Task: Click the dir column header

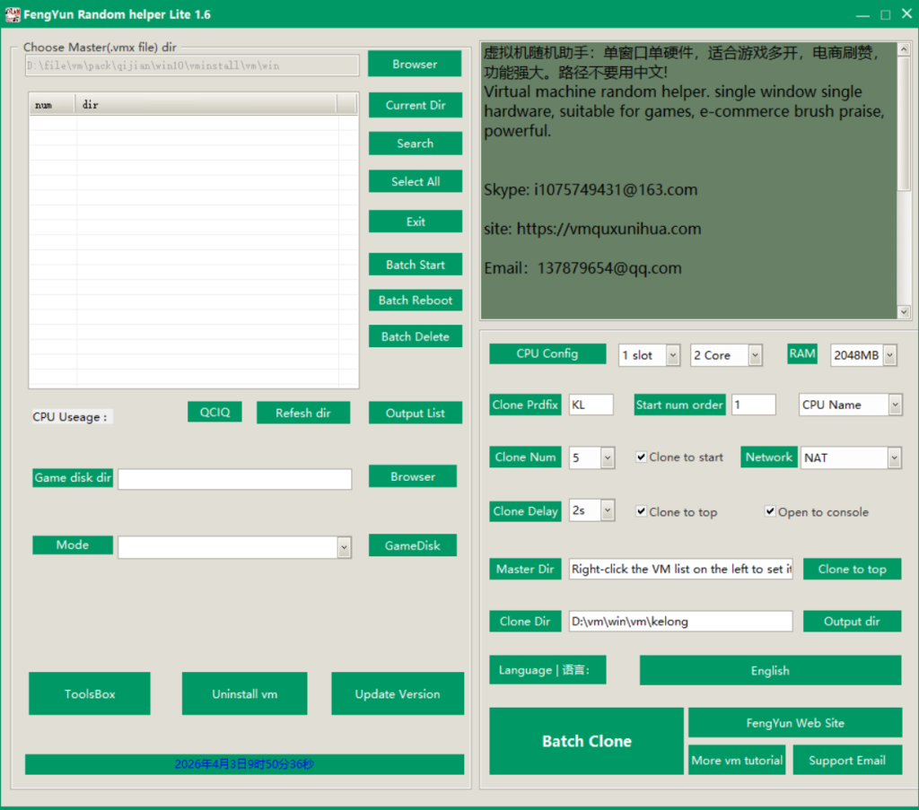Action: [x=206, y=105]
